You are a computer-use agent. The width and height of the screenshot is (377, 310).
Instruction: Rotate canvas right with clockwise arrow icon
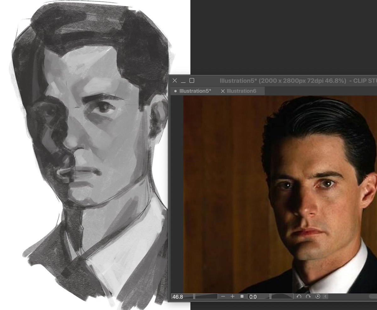[308, 296]
